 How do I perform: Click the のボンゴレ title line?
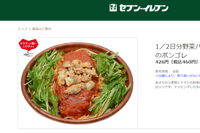pyautogui.click(x=171, y=56)
